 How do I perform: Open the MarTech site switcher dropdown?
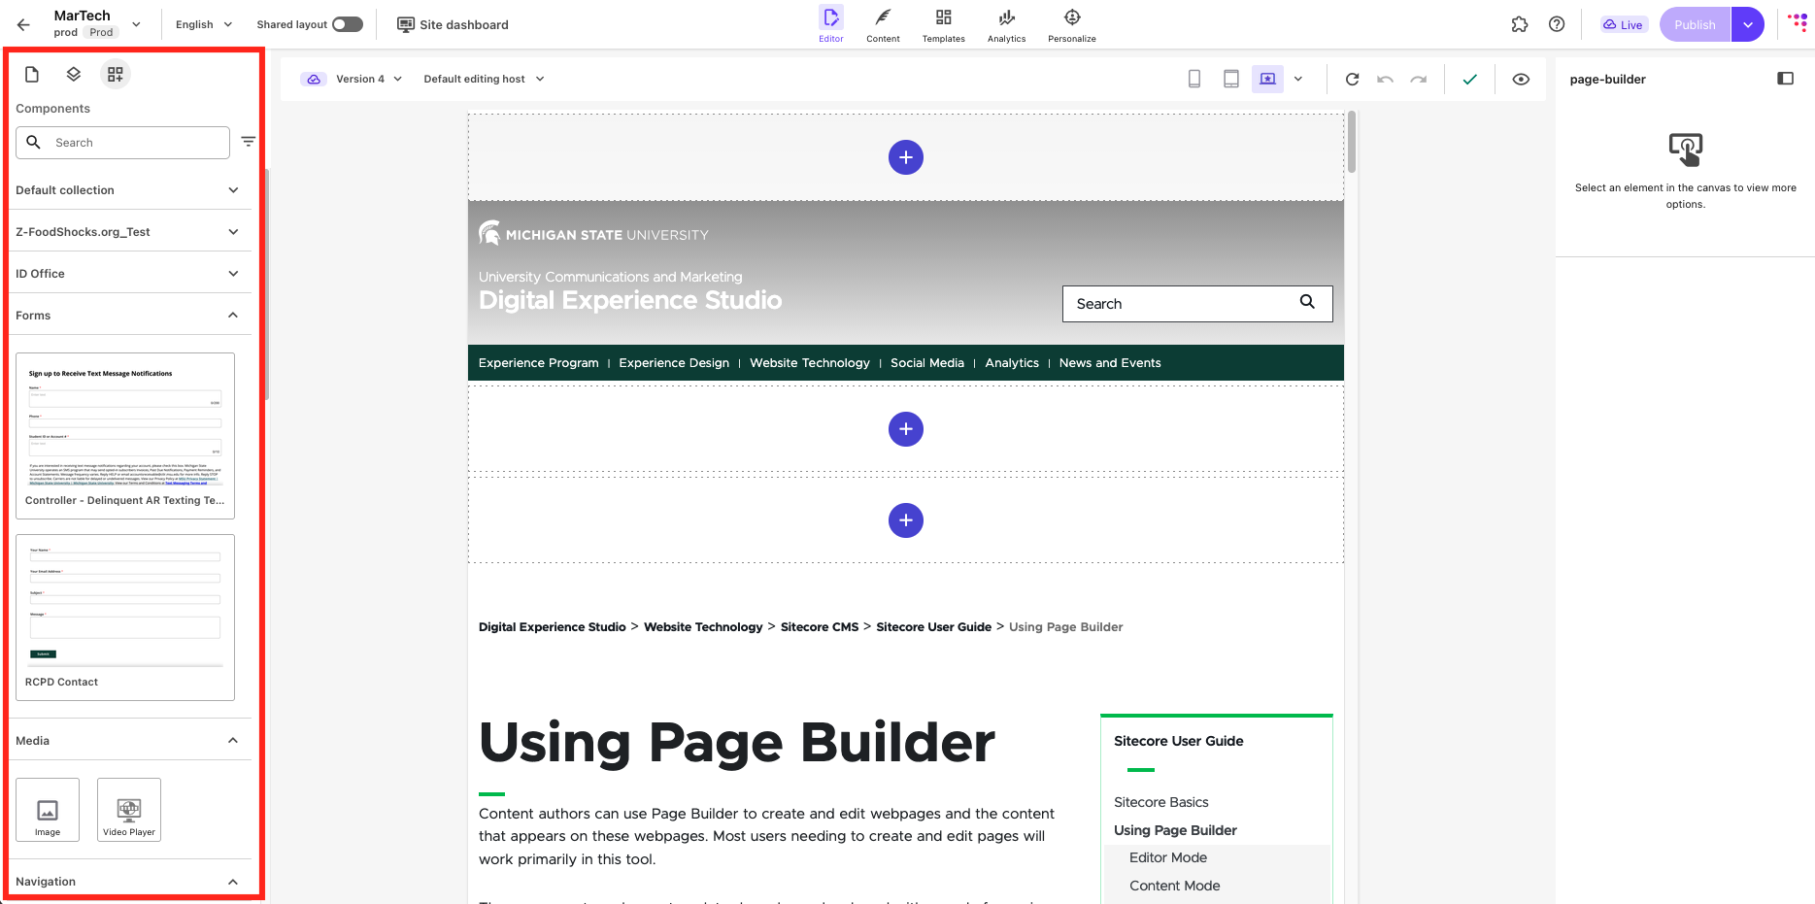pyautogui.click(x=136, y=24)
